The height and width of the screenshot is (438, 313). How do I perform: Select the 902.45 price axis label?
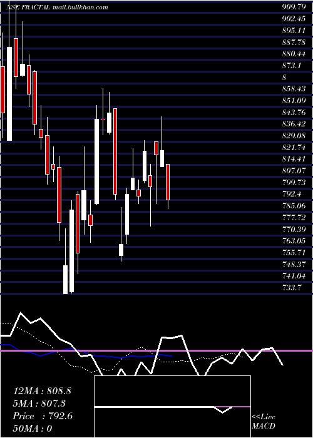pos(294,19)
